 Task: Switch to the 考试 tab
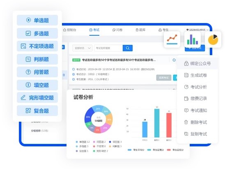click(94, 30)
